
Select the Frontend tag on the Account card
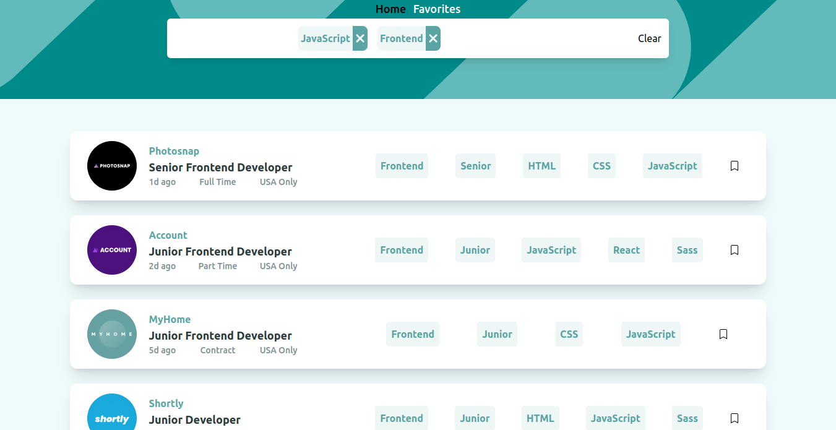point(402,250)
